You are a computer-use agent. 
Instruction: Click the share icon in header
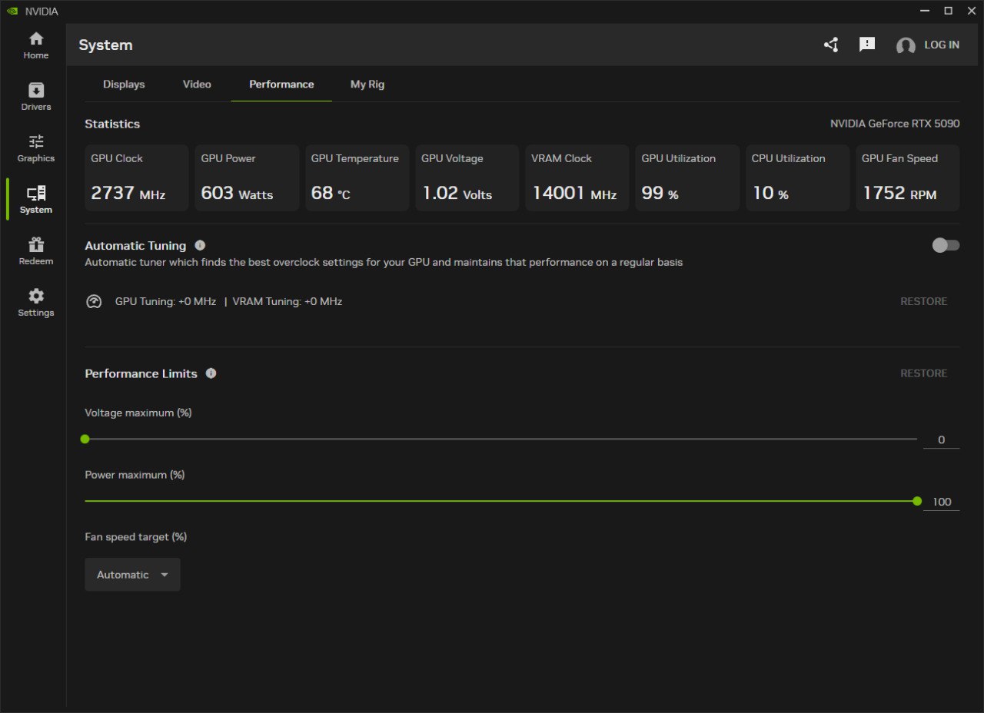831,45
